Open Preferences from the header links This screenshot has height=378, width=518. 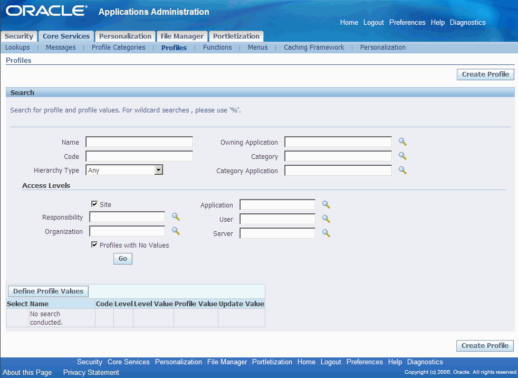tap(407, 23)
